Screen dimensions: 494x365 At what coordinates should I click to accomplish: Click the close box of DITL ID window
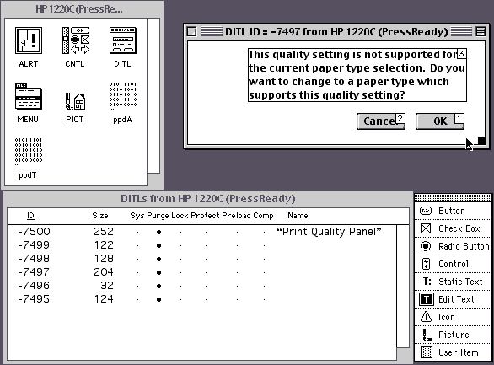pyautogui.click(x=191, y=31)
